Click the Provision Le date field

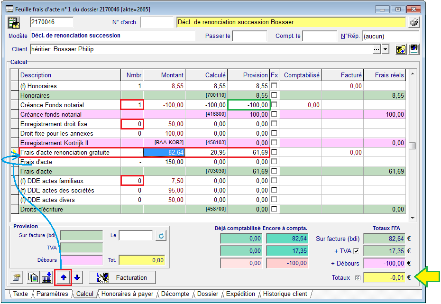(136, 236)
